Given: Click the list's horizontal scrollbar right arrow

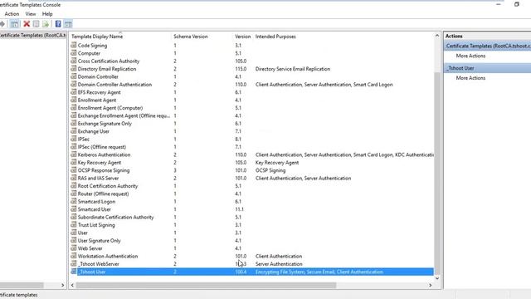Looking at the screenshot, I should pyautogui.click(x=431, y=285).
